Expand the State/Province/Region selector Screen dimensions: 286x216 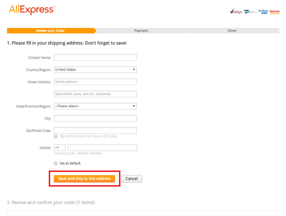pyautogui.click(x=95, y=106)
